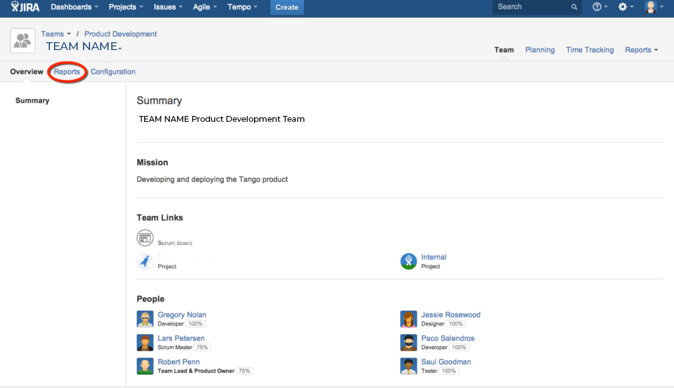Open the top-right Reports dropdown
674x388 pixels.
(641, 50)
